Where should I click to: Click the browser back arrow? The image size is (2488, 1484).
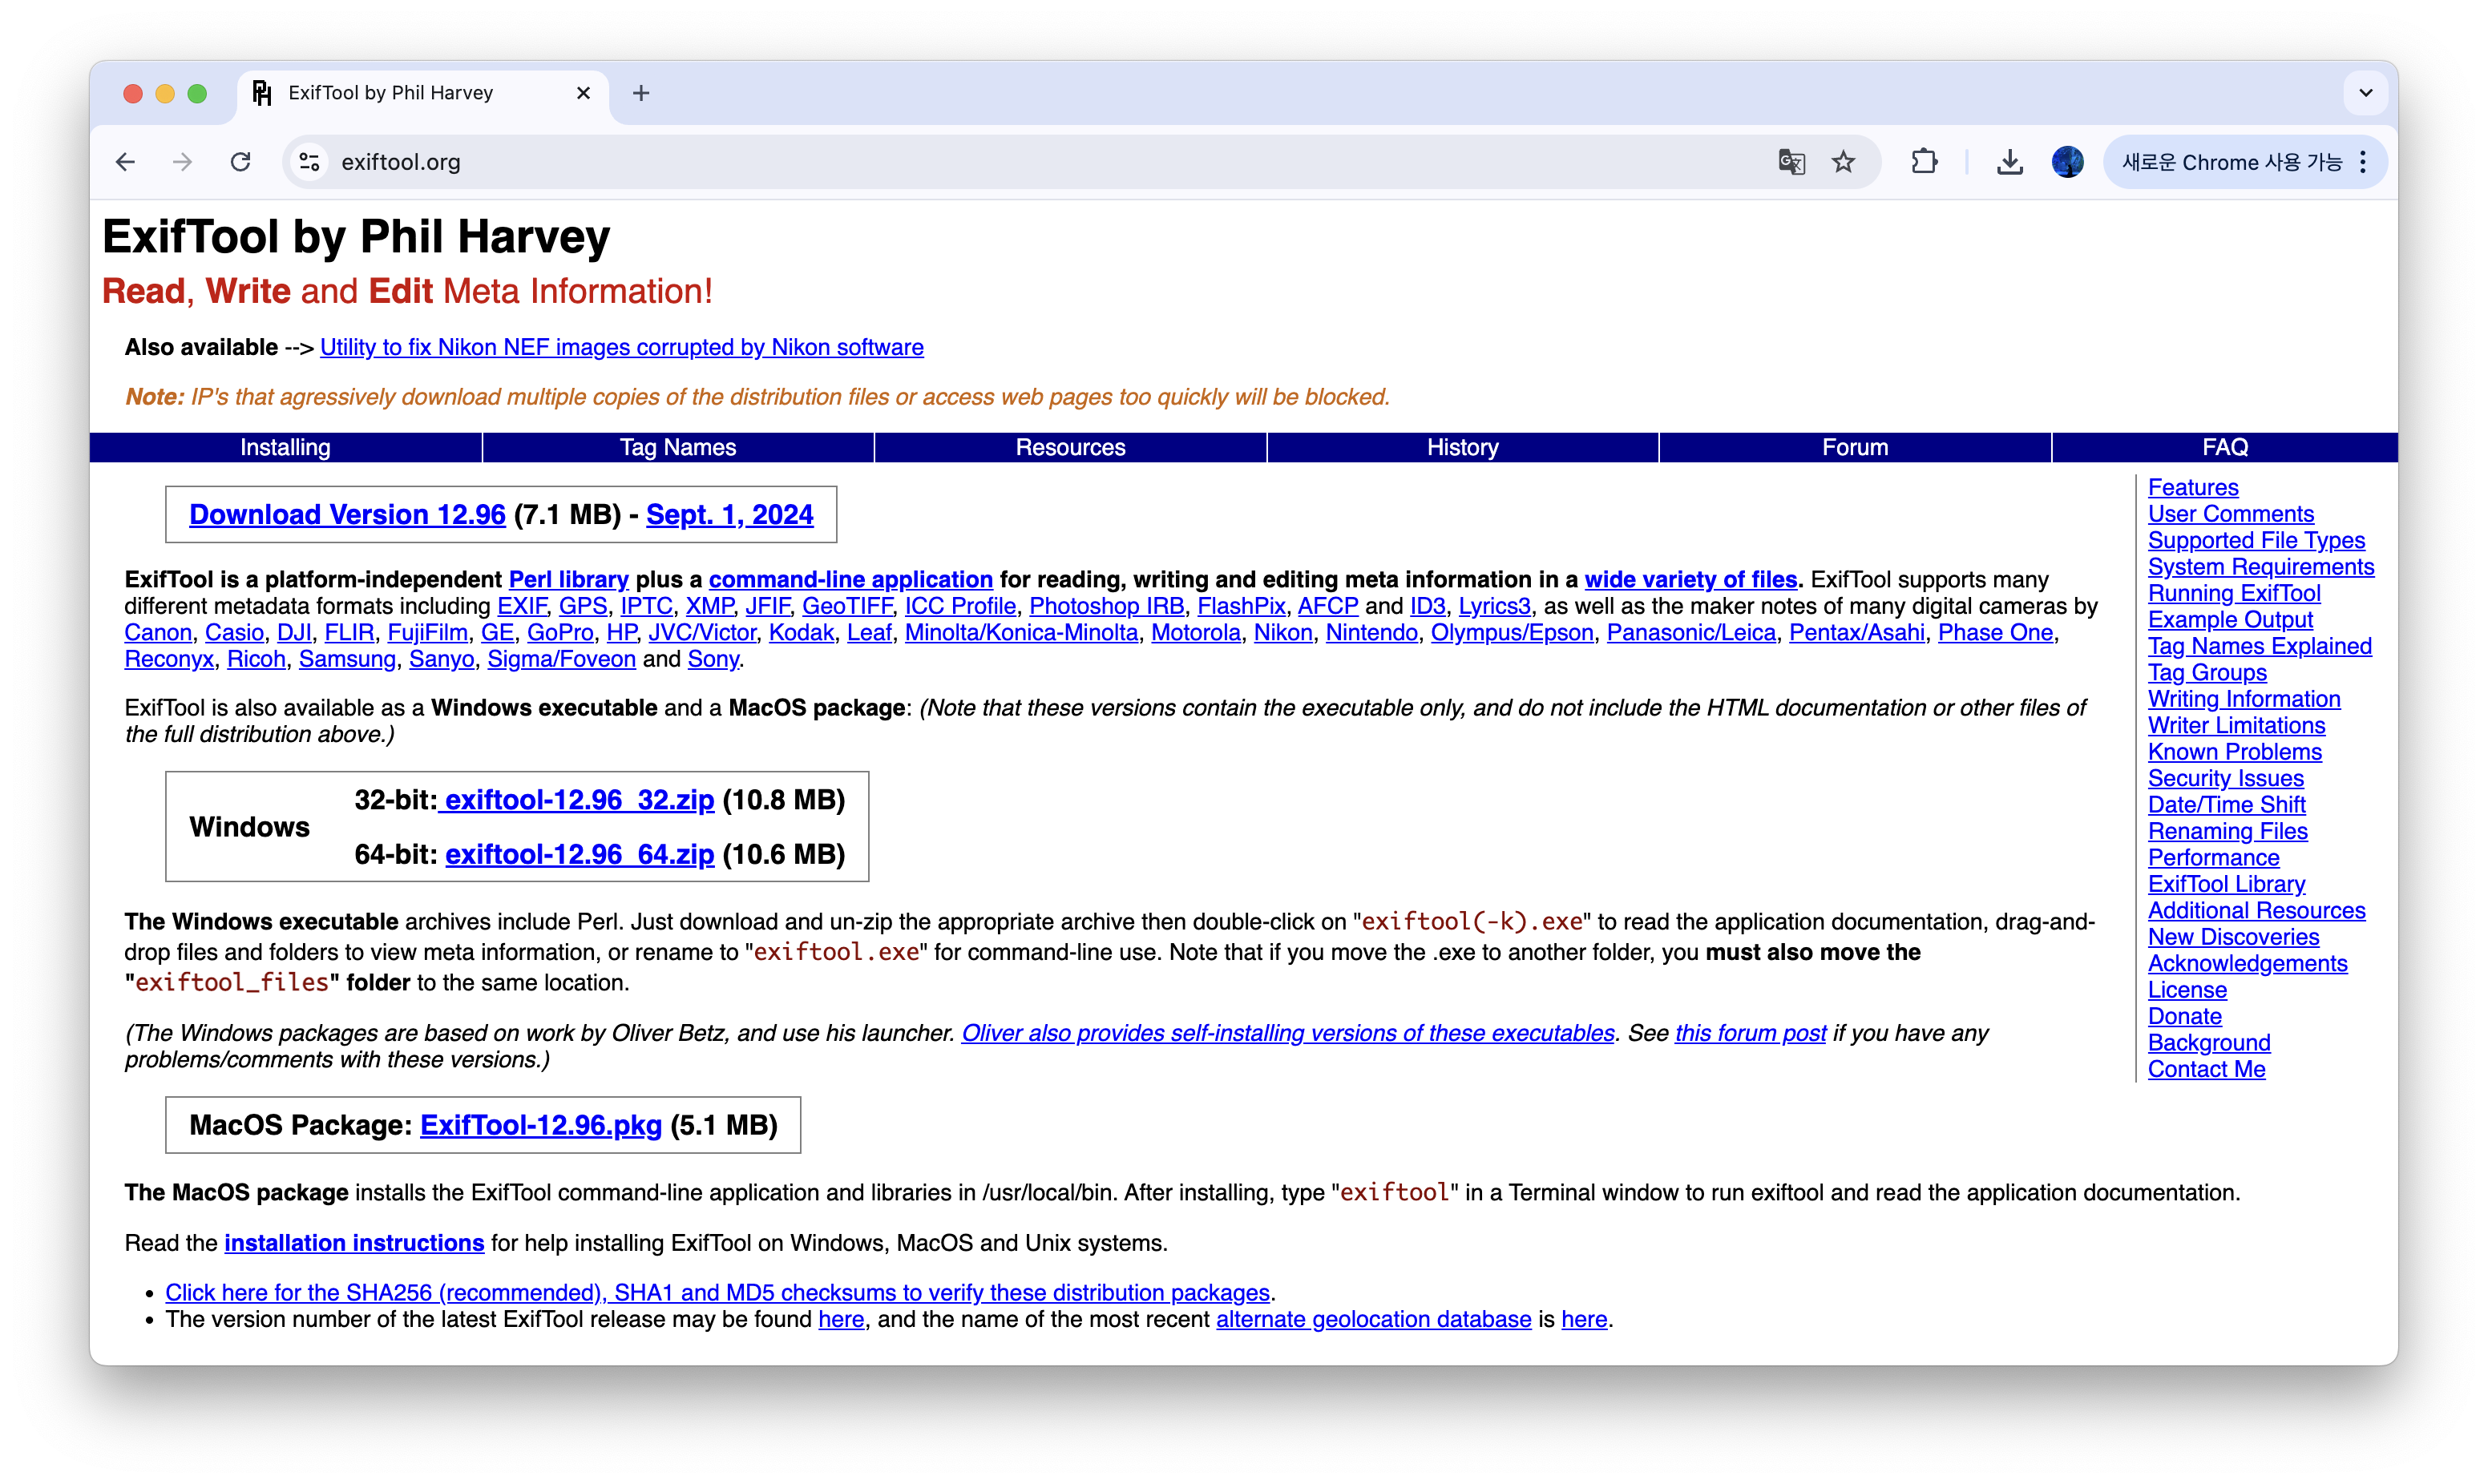pos(125,162)
